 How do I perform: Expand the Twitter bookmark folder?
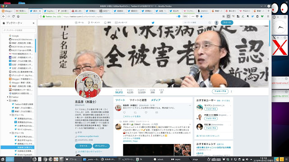click(x=8, y=97)
